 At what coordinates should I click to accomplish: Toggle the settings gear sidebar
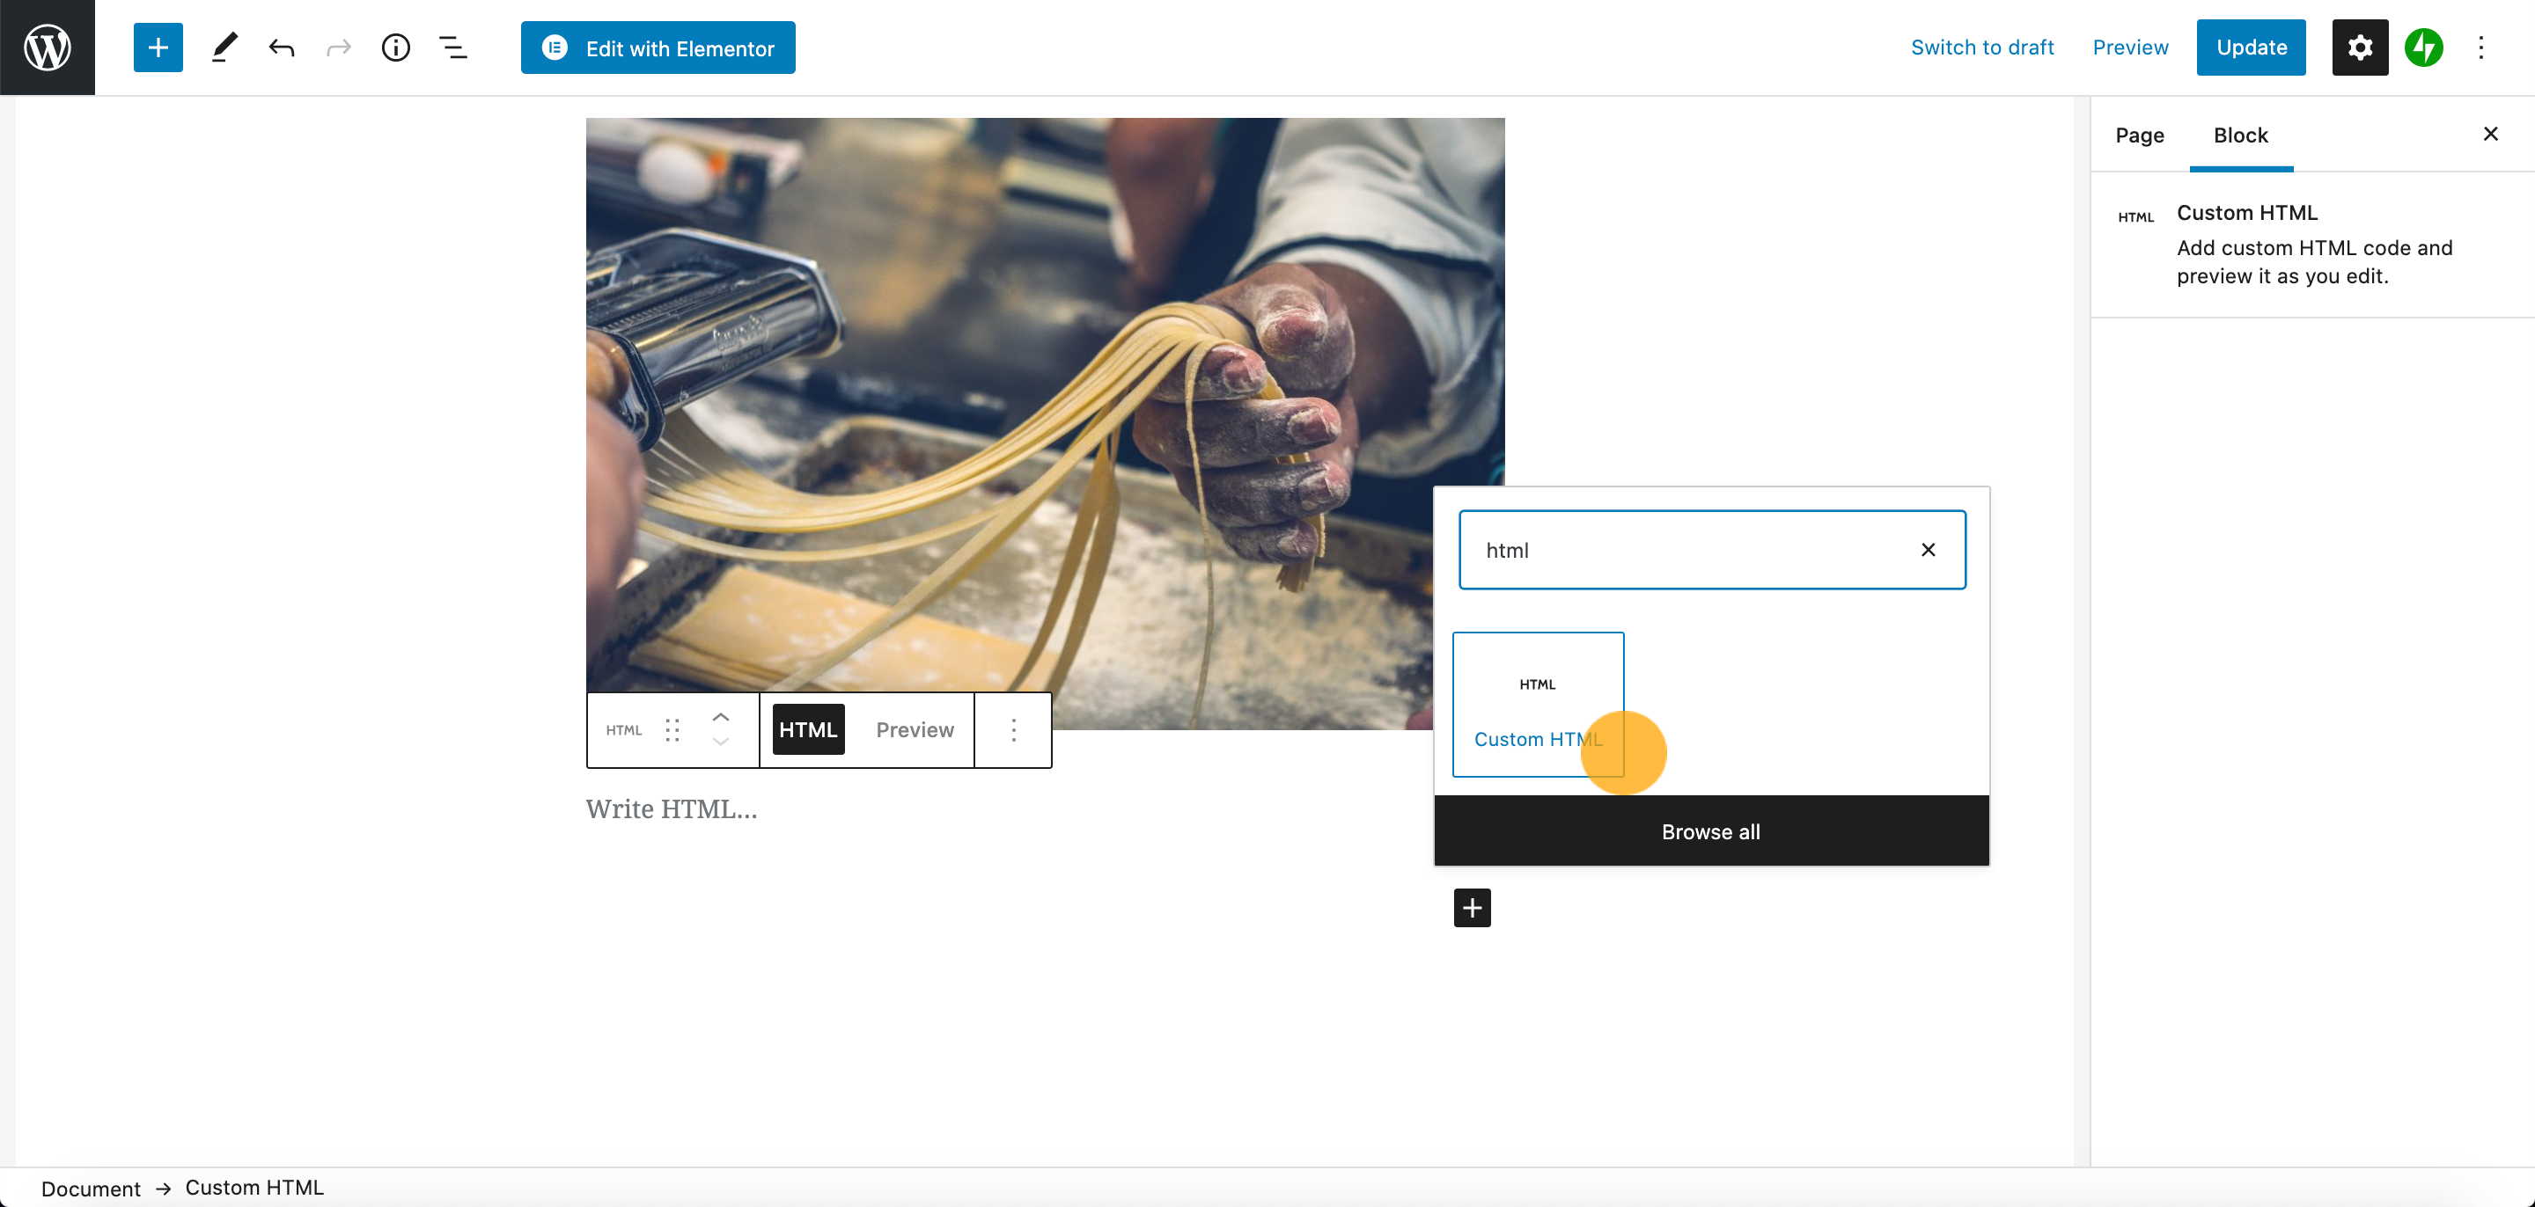[x=2360, y=48]
